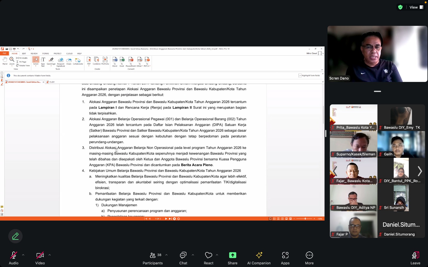Switch to the REVIEW ribbon tab
Image resolution: width=428 pixels, height=267 pixels.
pos(34,53)
